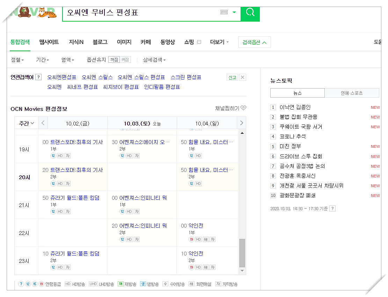Go to next dates with right arrow
Screen dimensions: 388x297
click(242, 123)
